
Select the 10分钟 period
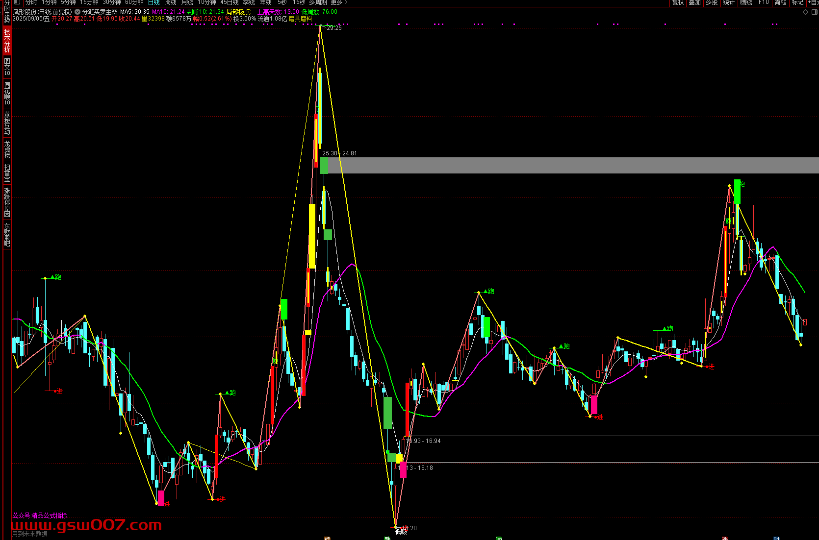point(207,2)
